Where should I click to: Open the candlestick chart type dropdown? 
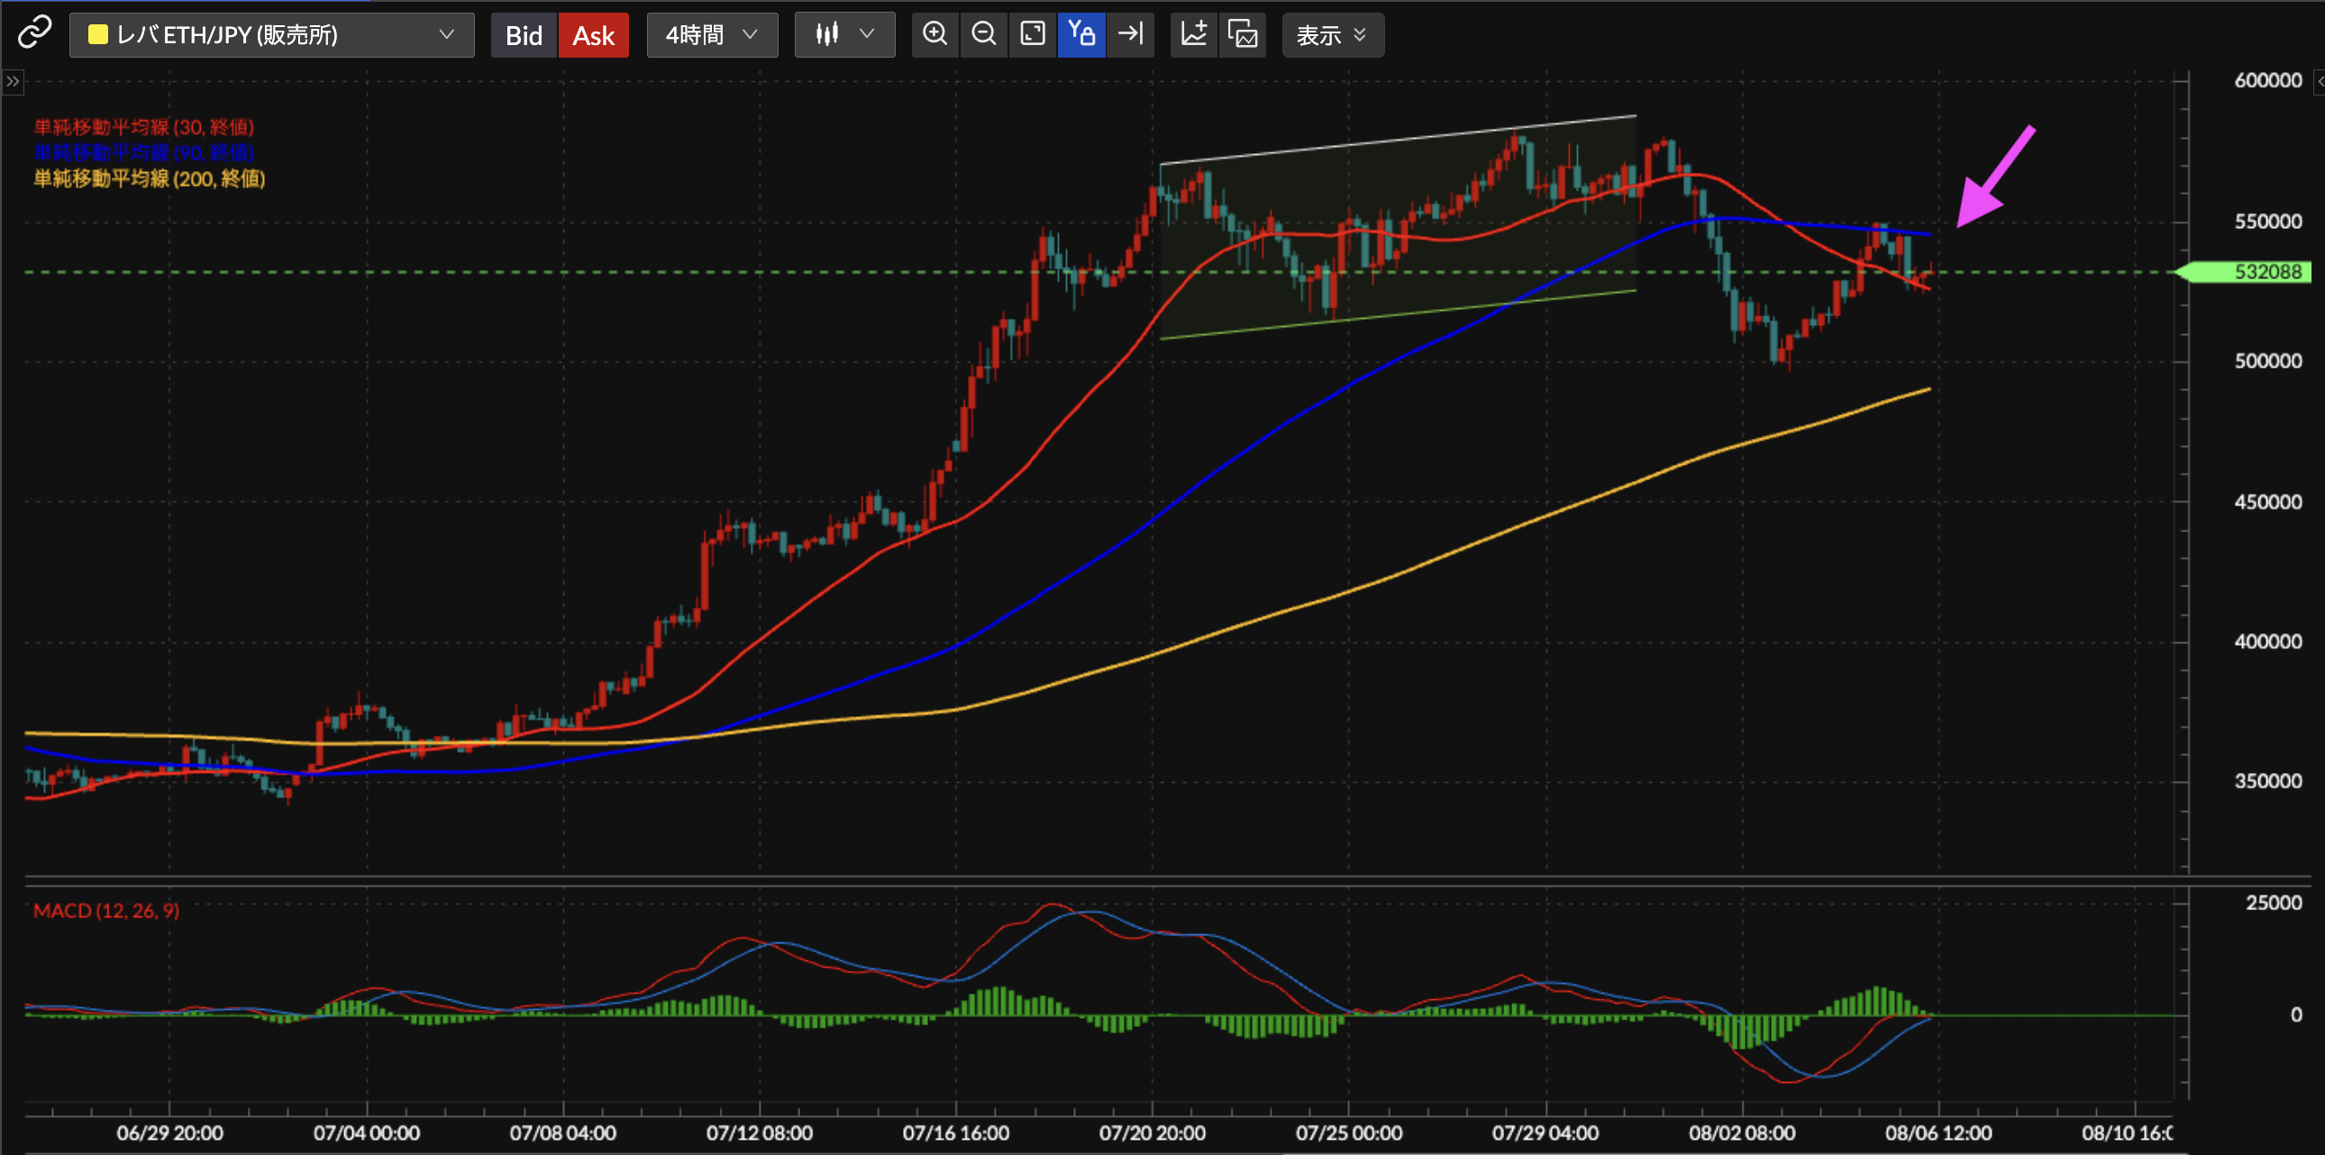click(x=843, y=34)
